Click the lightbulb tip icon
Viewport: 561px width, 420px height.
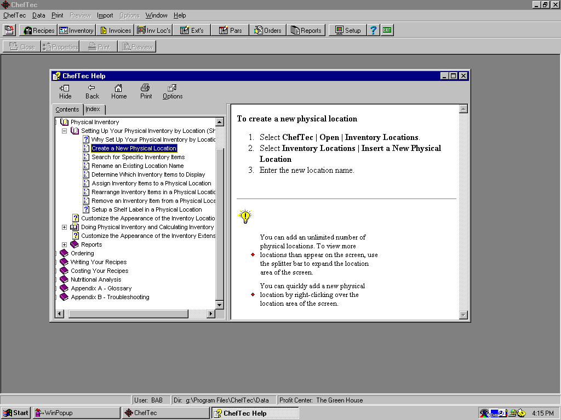245,216
